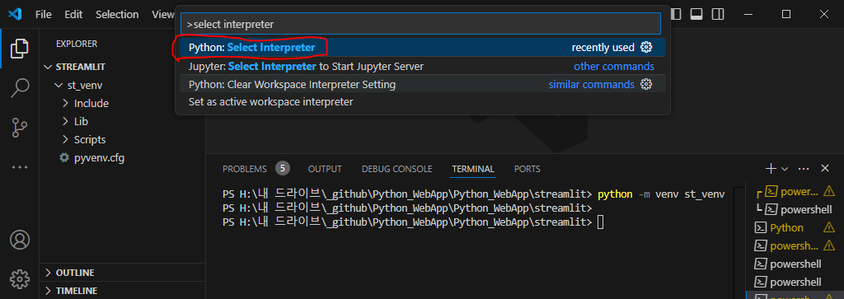Choose Jupyter: Select Interpreter to Start Jupyter Server
844x299 pixels.
423,67
